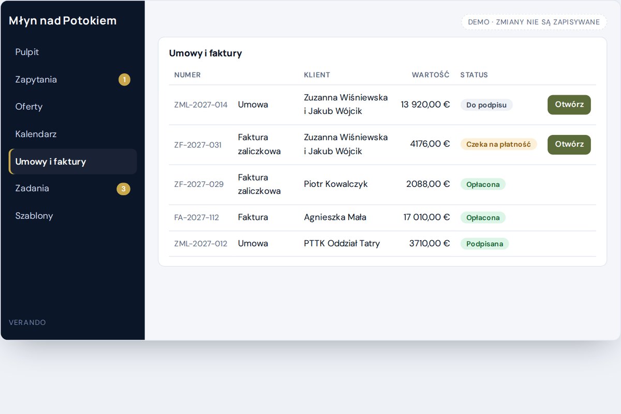
Task: Open contract ZML-2027-014 with Otwórz button
Action: [x=569, y=105]
